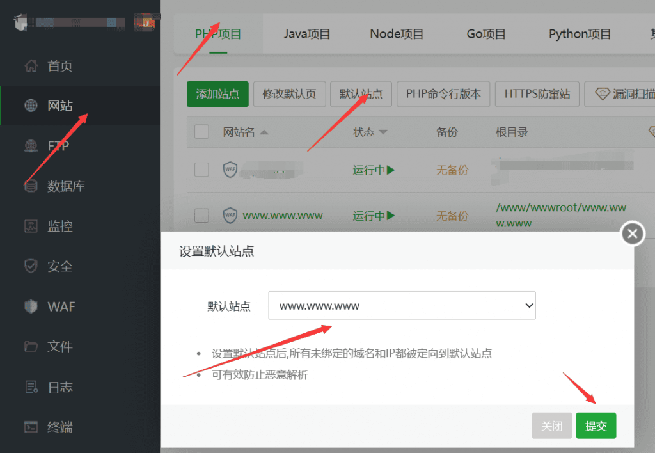
Task: Click the 根目录 column header
Action: [512, 132]
